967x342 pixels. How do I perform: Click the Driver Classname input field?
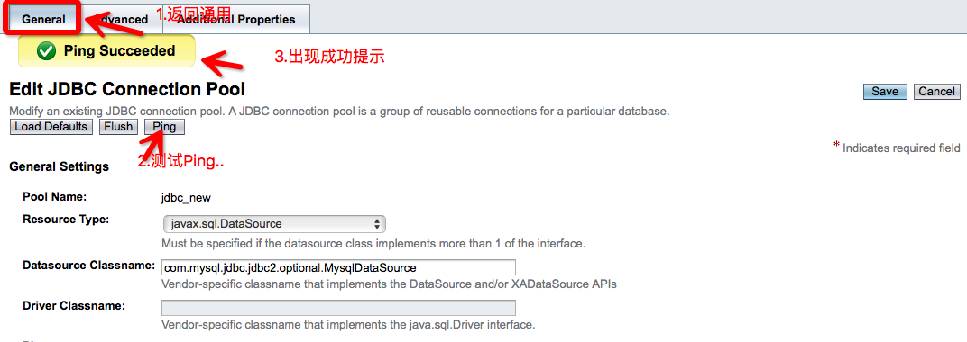(x=338, y=308)
